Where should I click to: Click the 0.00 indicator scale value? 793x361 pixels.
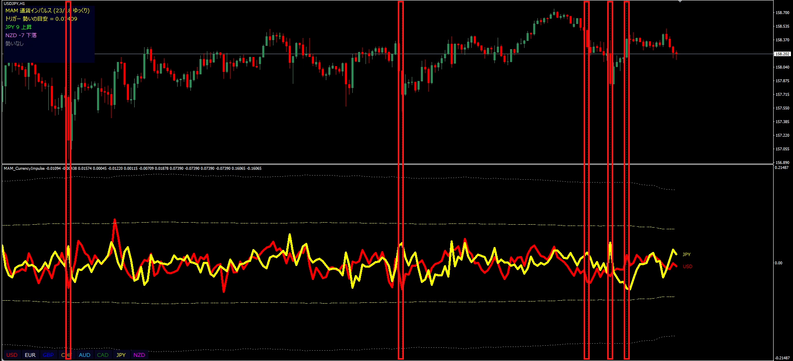[778, 263]
